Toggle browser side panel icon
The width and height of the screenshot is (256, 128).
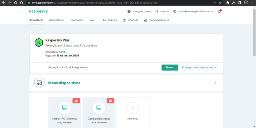point(240,3)
